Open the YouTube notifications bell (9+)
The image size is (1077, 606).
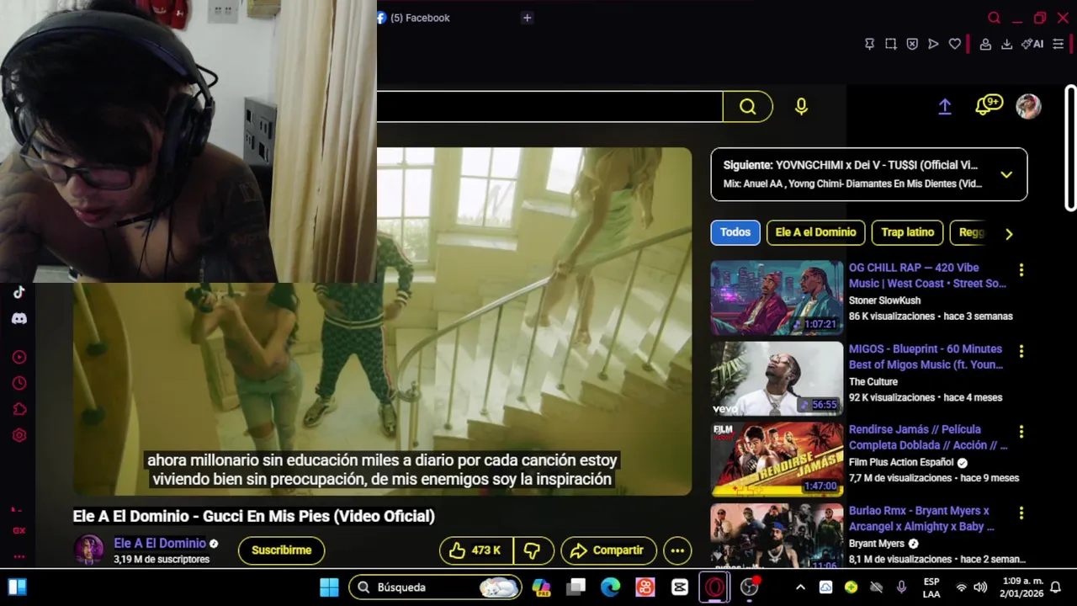(x=988, y=105)
